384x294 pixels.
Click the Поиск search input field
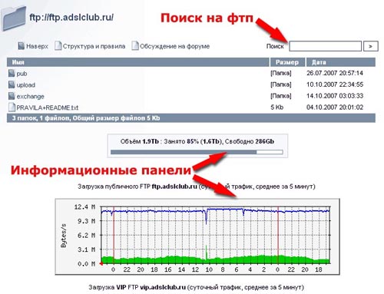pos(325,46)
